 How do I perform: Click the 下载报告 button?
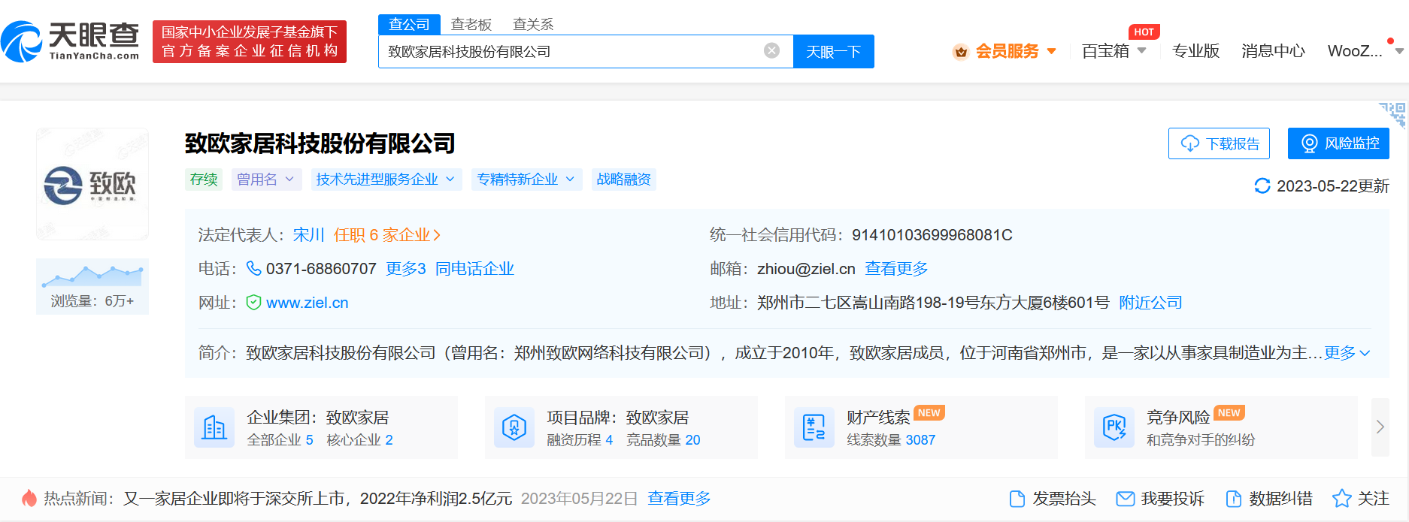(1219, 143)
